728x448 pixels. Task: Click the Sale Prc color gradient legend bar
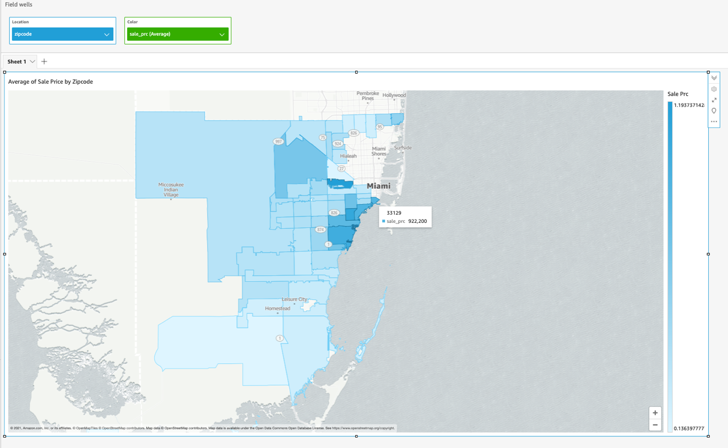click(670, 264)
